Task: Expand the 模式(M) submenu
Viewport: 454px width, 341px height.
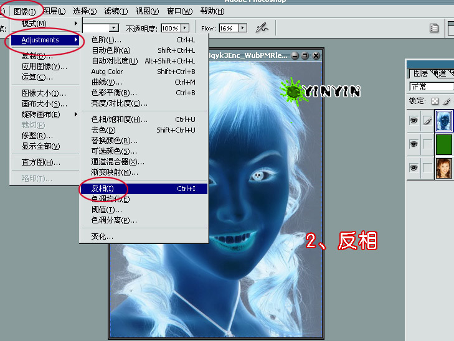Action: [45, 24]
